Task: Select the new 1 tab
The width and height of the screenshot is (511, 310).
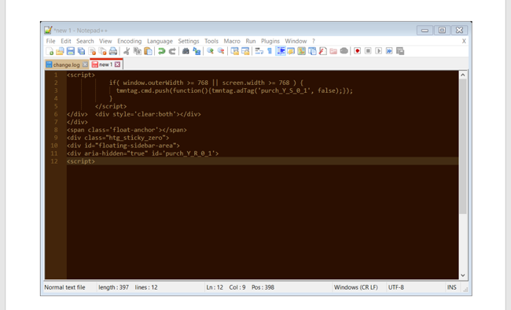Action: point(106,65)
